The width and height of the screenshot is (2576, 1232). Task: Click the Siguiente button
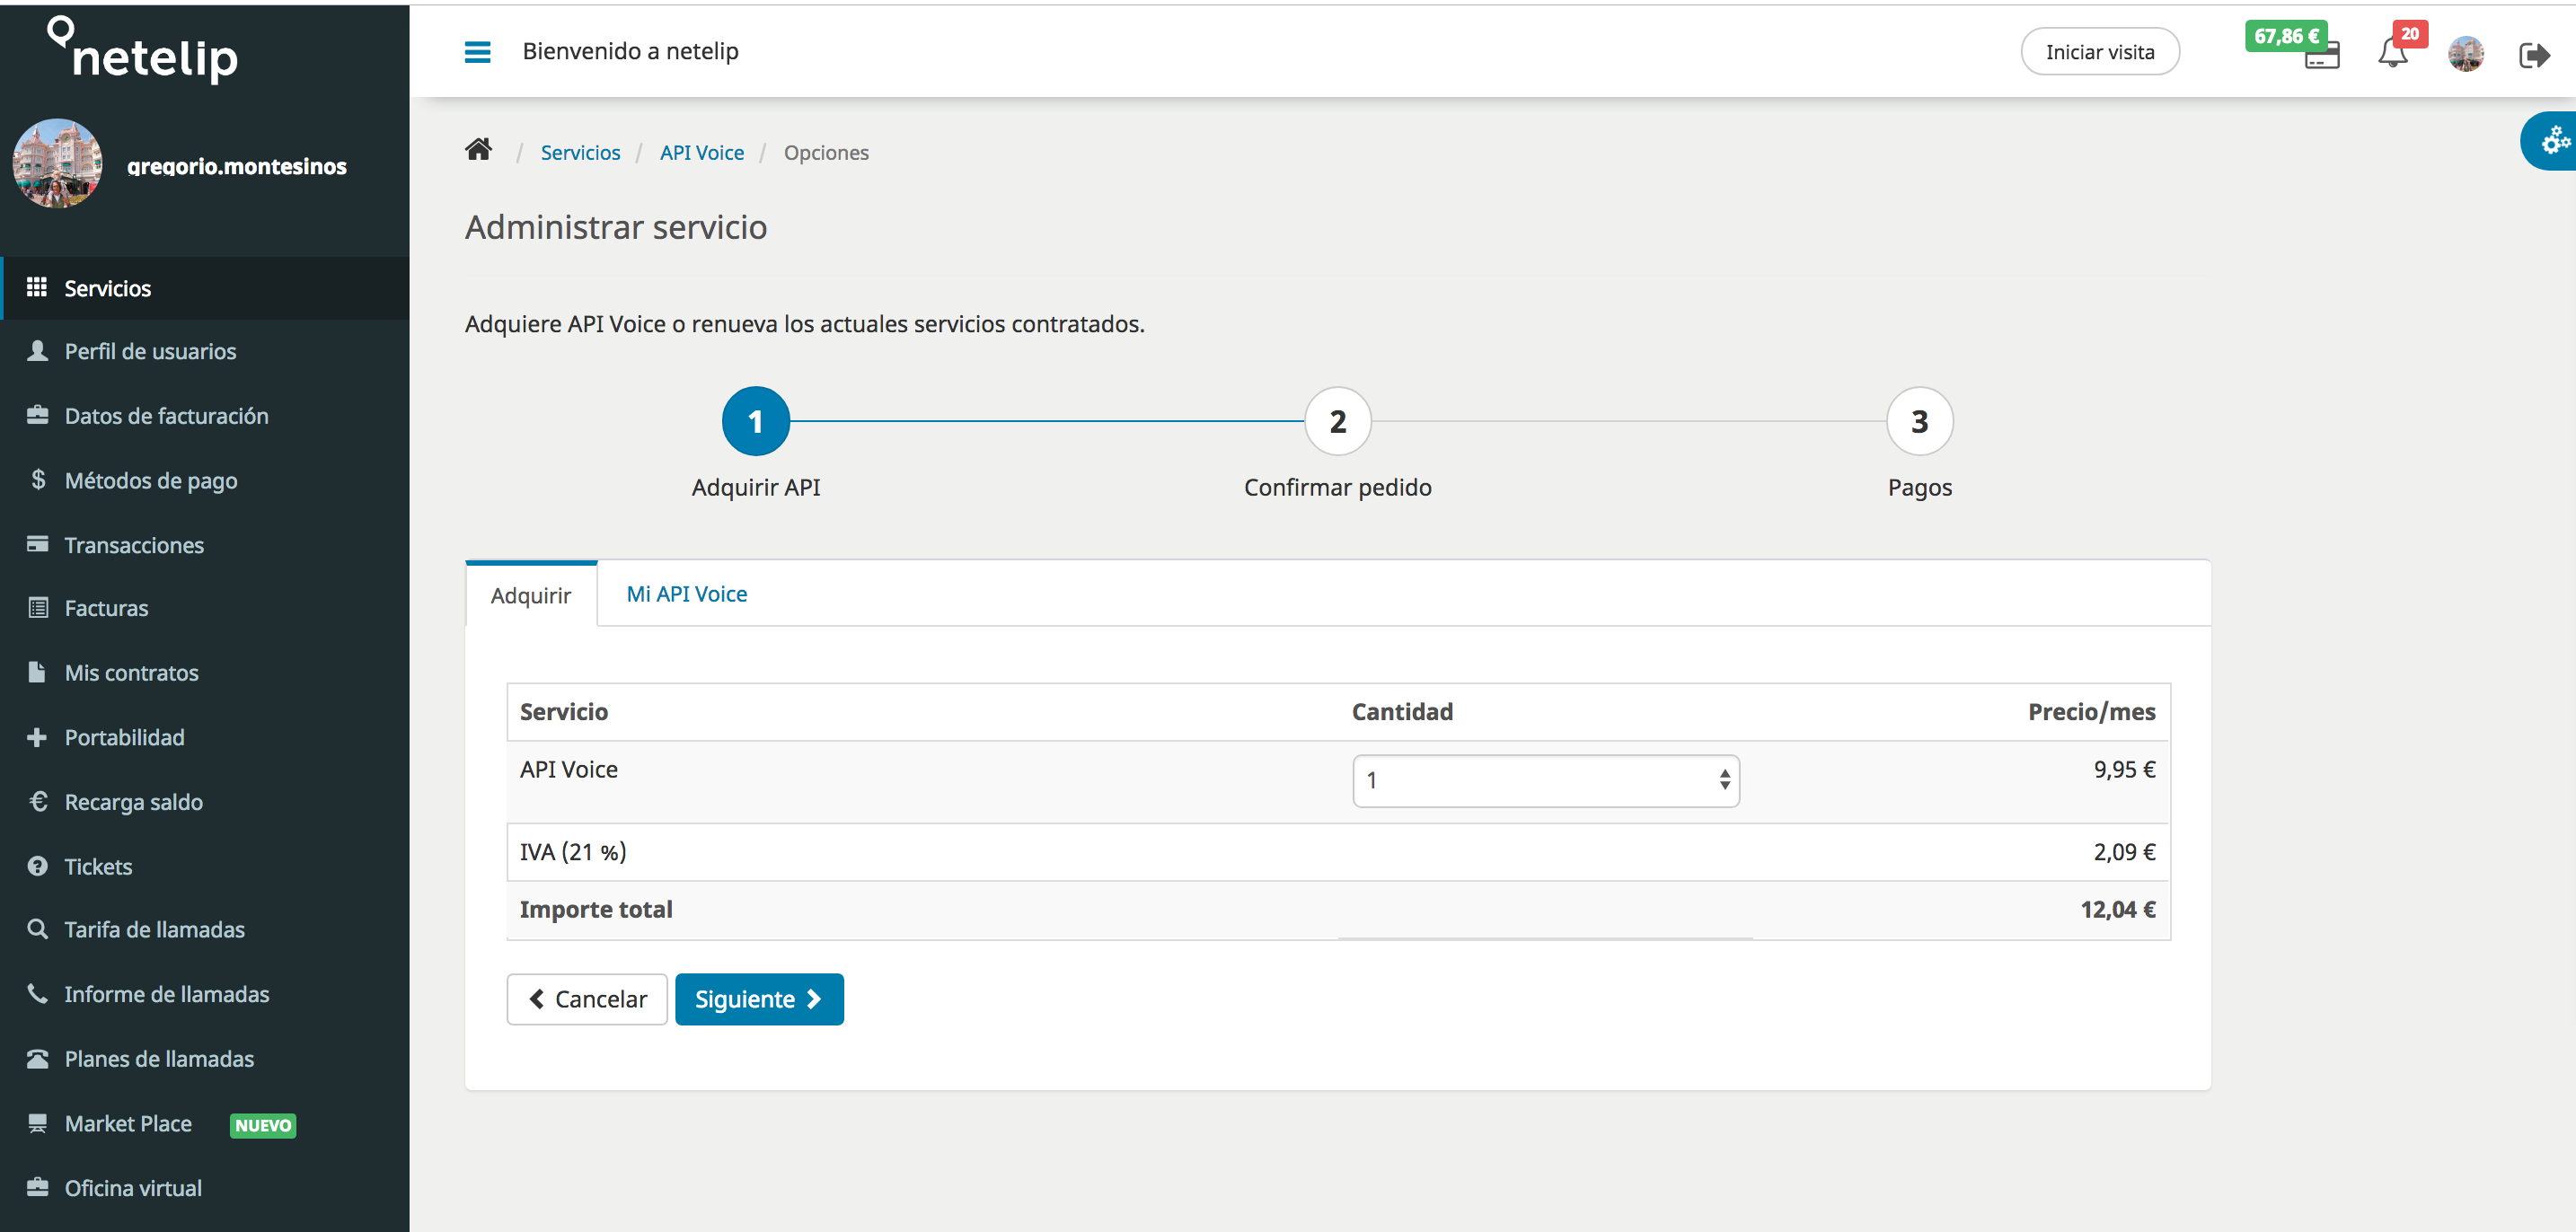(x=759, y=999)
